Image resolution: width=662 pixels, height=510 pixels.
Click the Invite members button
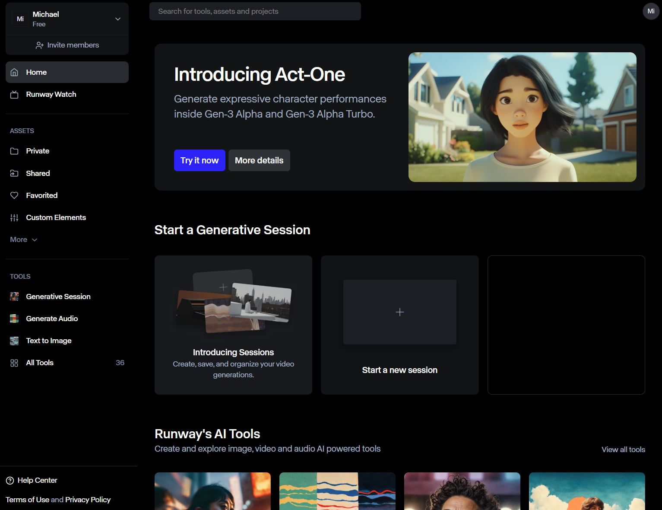tap(67, 45)
